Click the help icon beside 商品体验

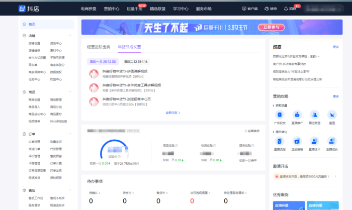177,146
